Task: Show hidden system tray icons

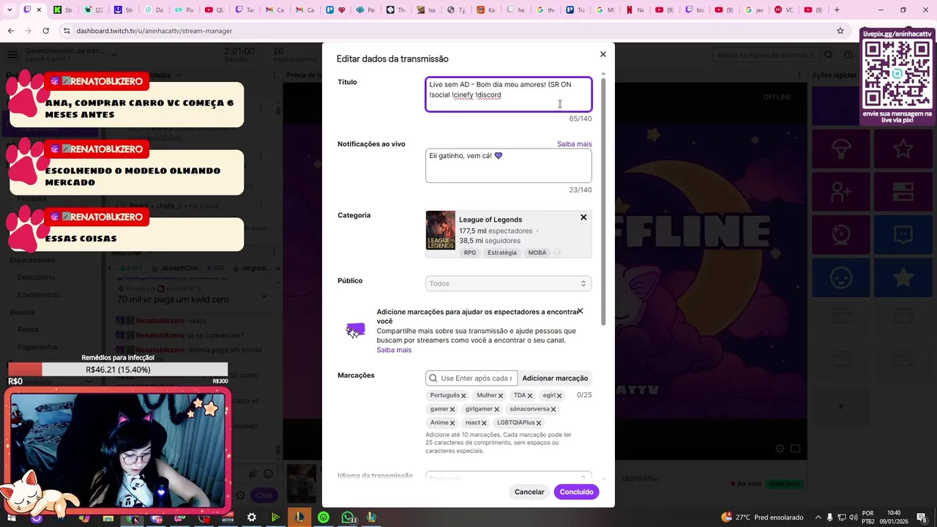Action: tap(818, 517)
